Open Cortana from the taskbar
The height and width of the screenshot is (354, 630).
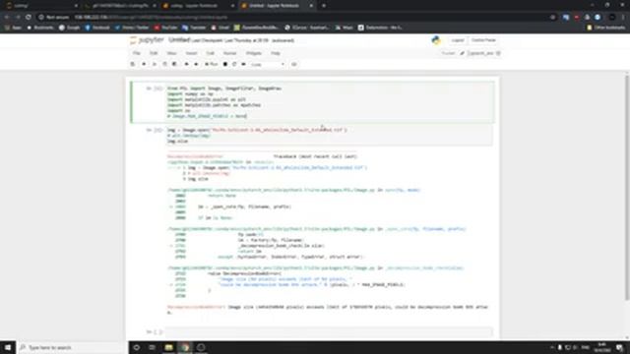pyautogui.click(x=137, y=347)
